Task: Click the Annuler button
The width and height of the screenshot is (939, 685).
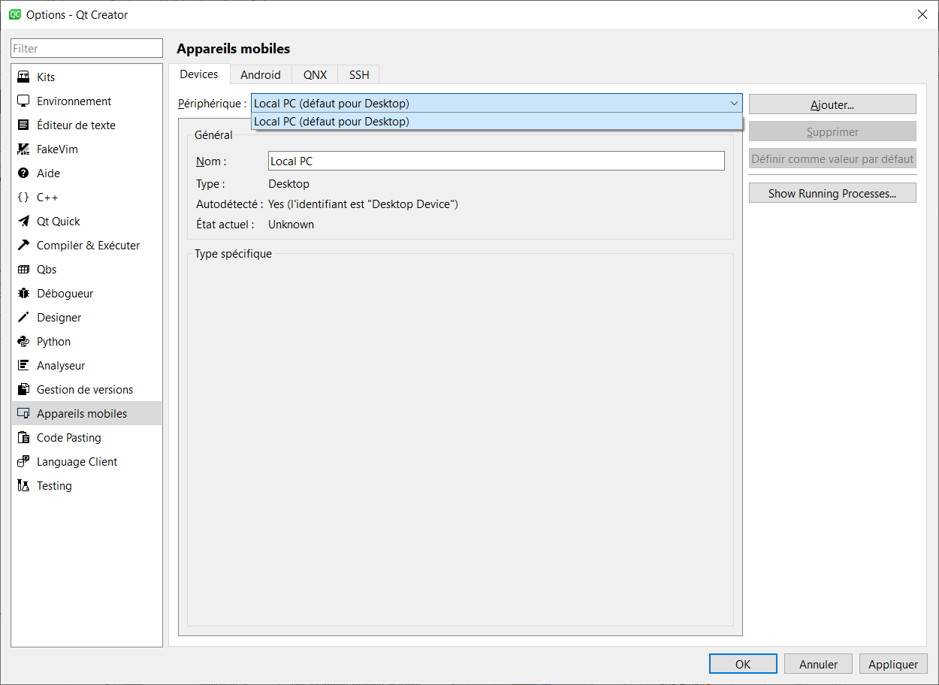Action: pyautogui.click(x=818, y=664)
